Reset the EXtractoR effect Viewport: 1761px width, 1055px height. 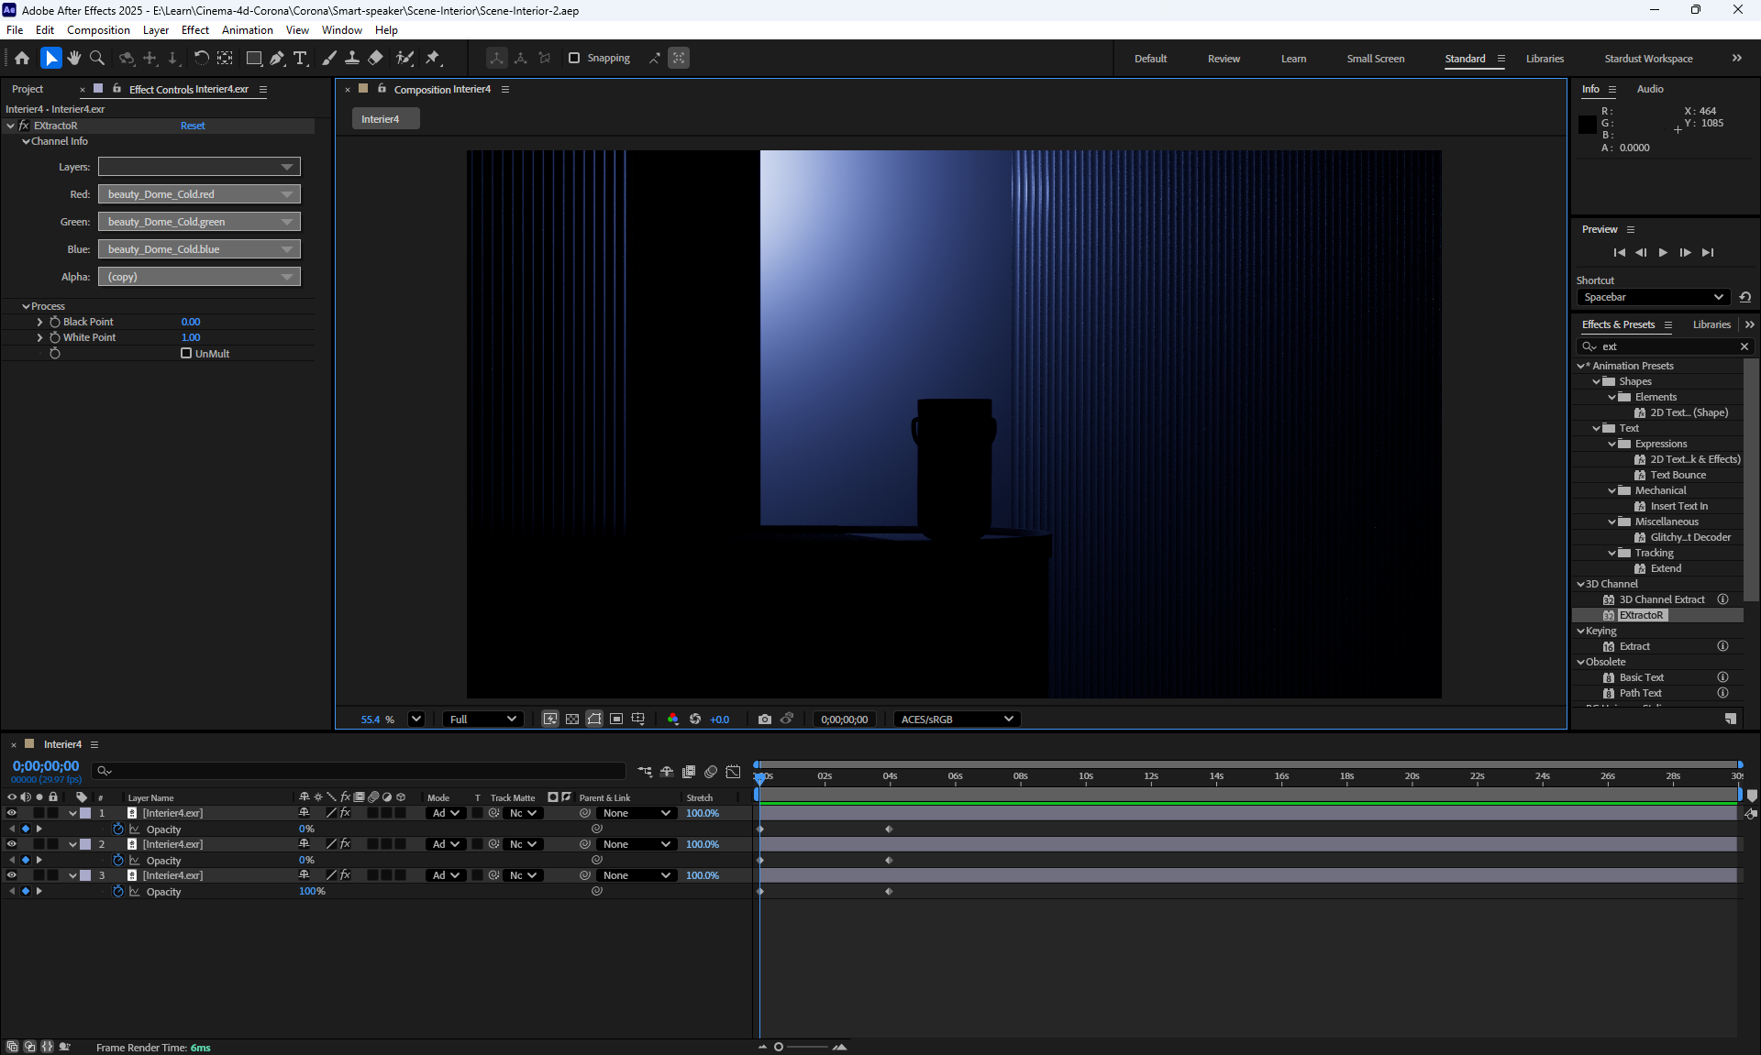point(193,126)
